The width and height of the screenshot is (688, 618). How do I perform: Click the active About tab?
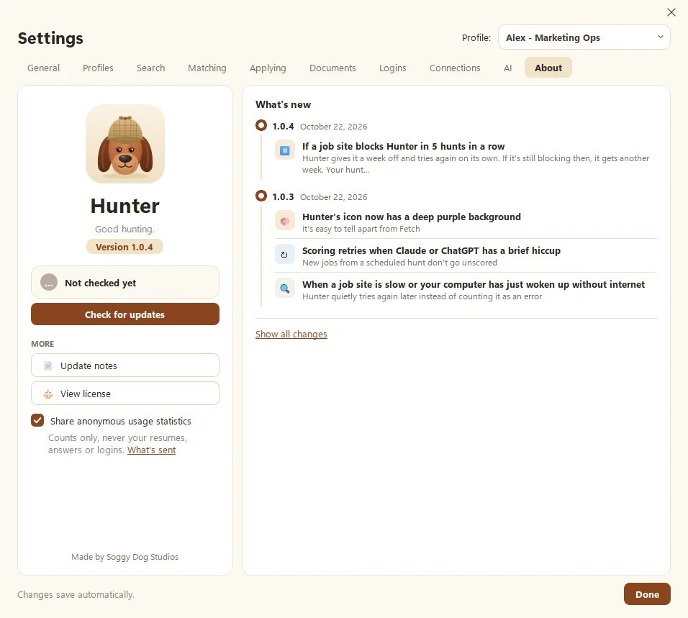click(x=548, y=68)
